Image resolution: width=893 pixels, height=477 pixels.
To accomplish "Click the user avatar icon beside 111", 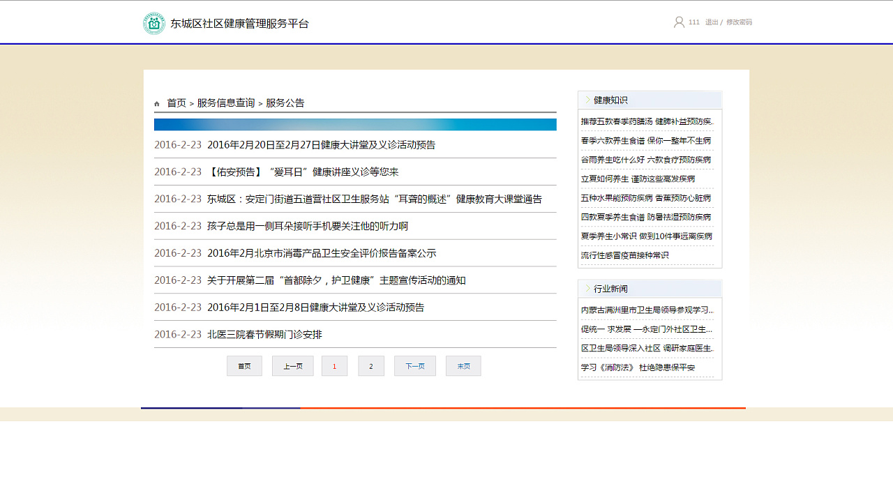I will click(679, 22).
